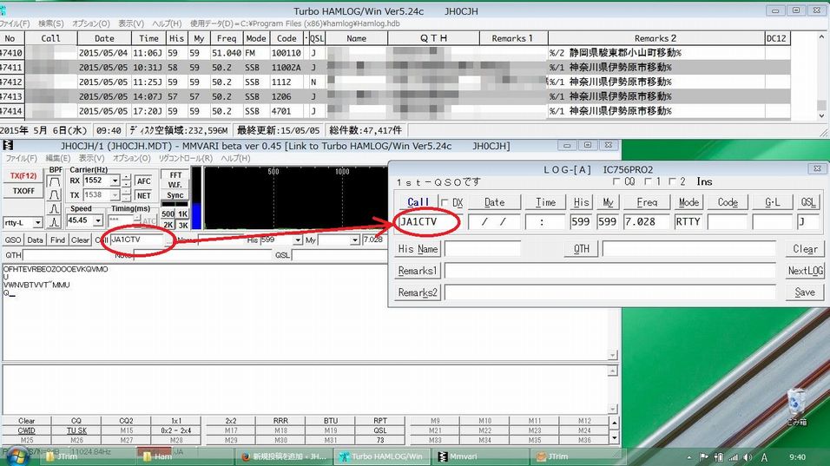Switch display to W.F. waterfall
830x466 pixels.
[x=175, y=185]
